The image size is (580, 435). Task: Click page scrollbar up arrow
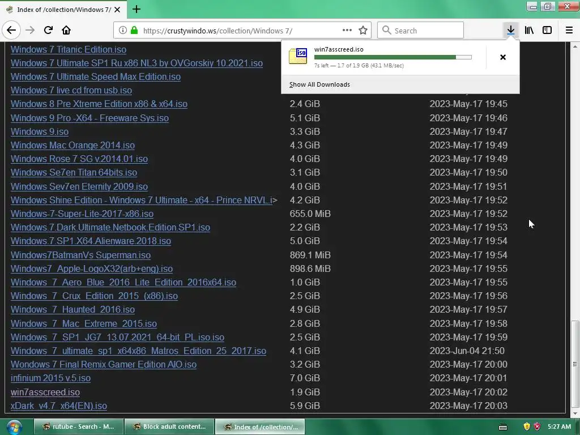(575, 46)
